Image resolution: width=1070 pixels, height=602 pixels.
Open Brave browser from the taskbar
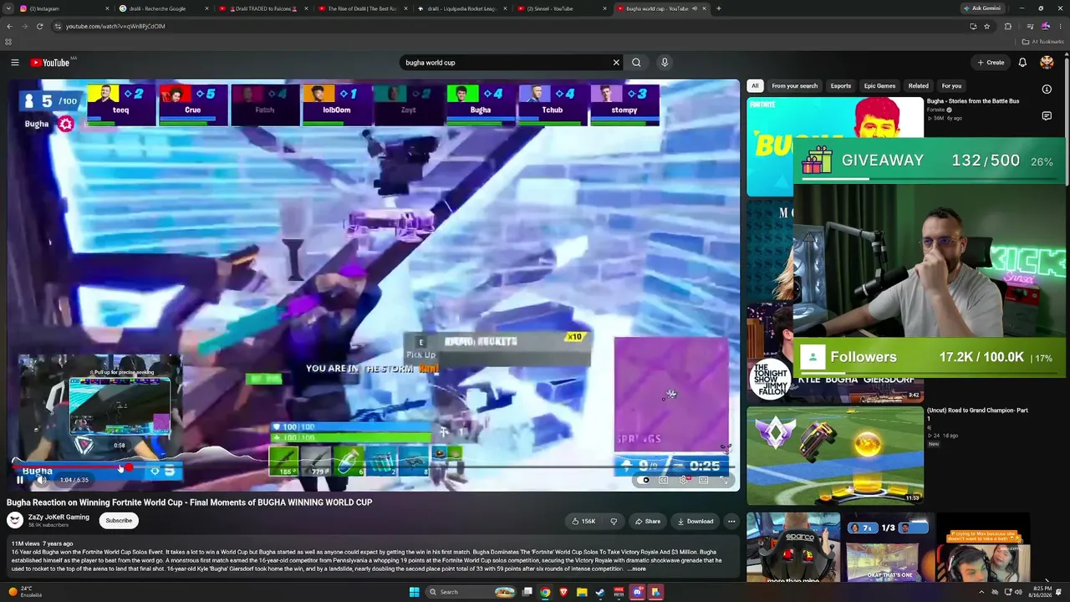point(563,592)
